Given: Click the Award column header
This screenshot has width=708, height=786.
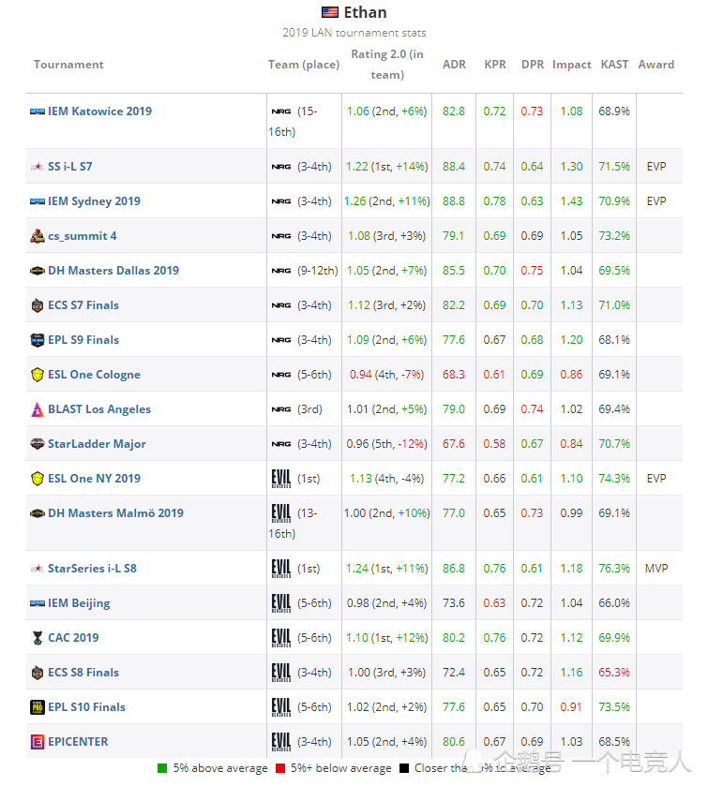Looking at the screenshot, I should (655, 65).
